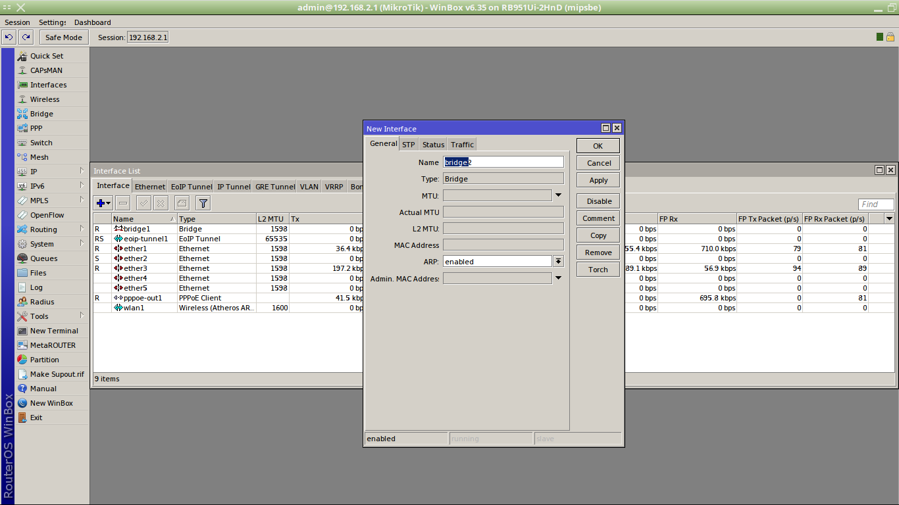The image size is (899, 505).
Task: Open the Settings menu
Action: pyautogui.click(x=53, y=22)
